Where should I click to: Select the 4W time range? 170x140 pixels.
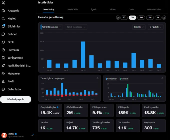pyautogui.click(x=141, y=17)
